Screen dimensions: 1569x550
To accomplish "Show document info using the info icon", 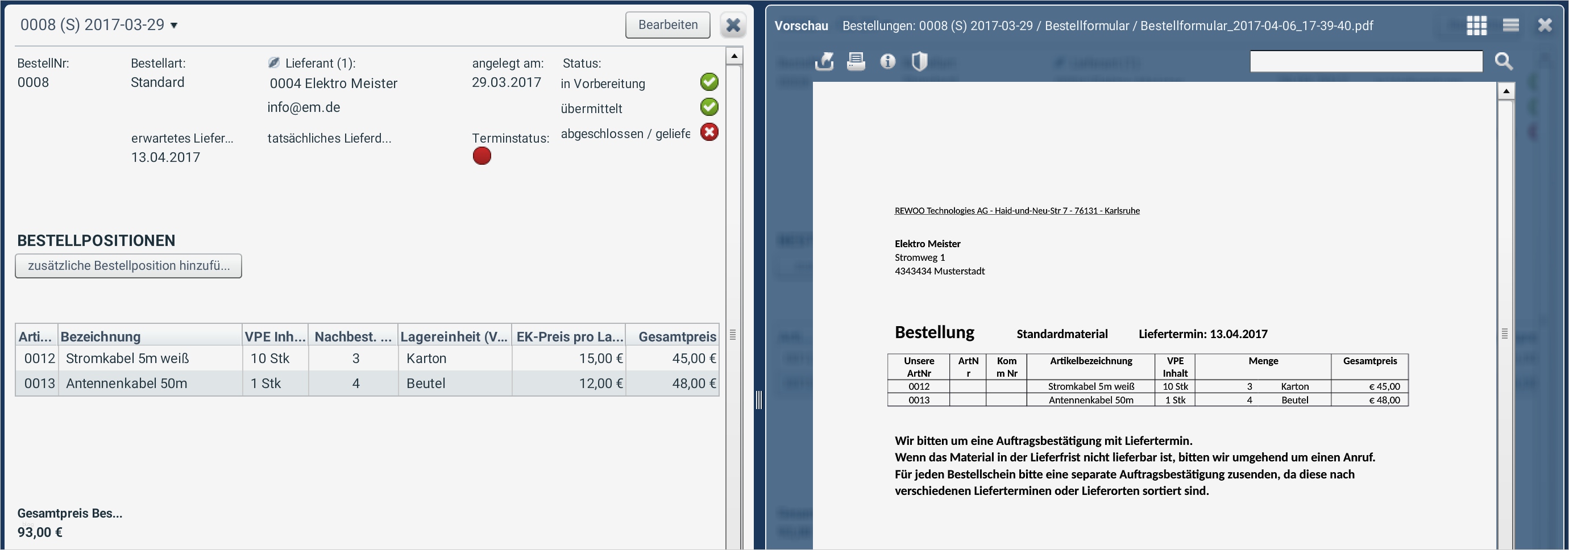I will point(887,61).
